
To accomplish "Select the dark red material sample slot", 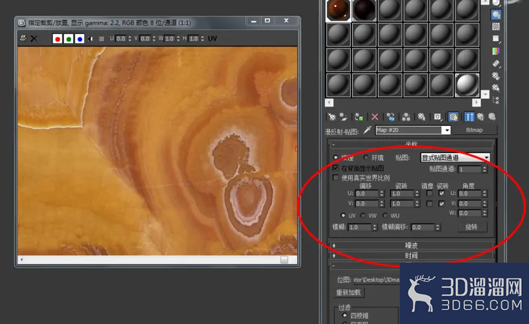I will click(364, 10).
